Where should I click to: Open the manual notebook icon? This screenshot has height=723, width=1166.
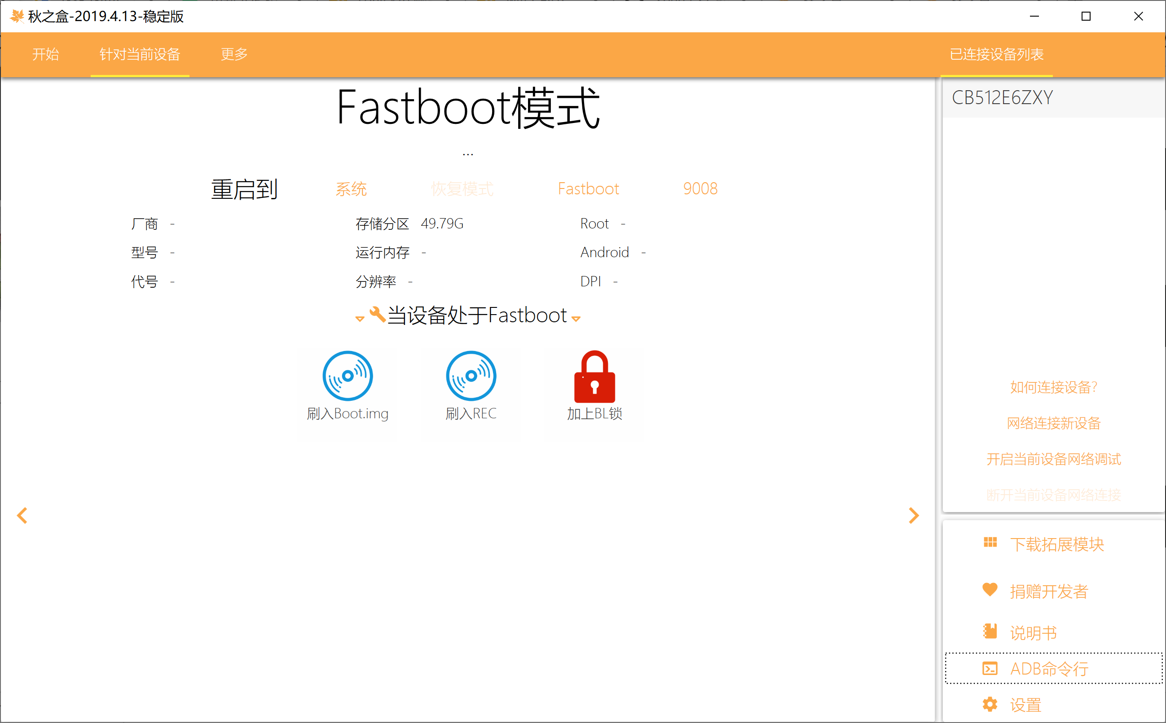tap(990, 631)
